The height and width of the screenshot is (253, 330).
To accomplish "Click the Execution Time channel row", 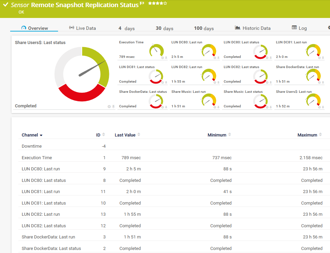I will [37, 157].
